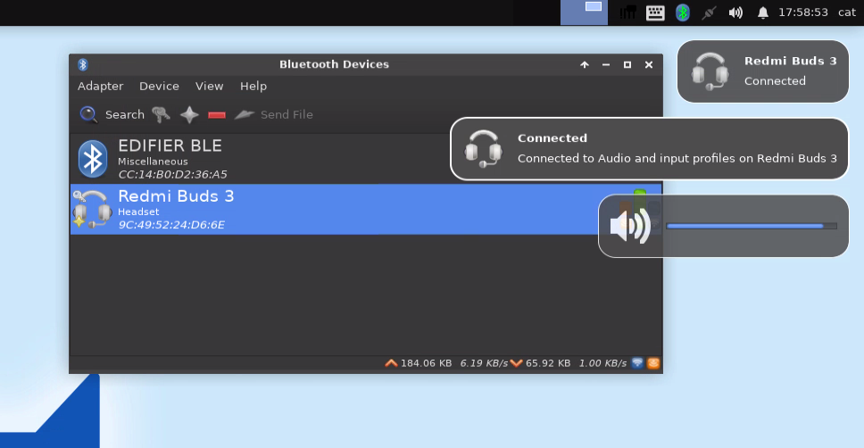Click the MAC address CC:14:B0:D2:36:A5
864x448 pixels.
click(172, 175)
